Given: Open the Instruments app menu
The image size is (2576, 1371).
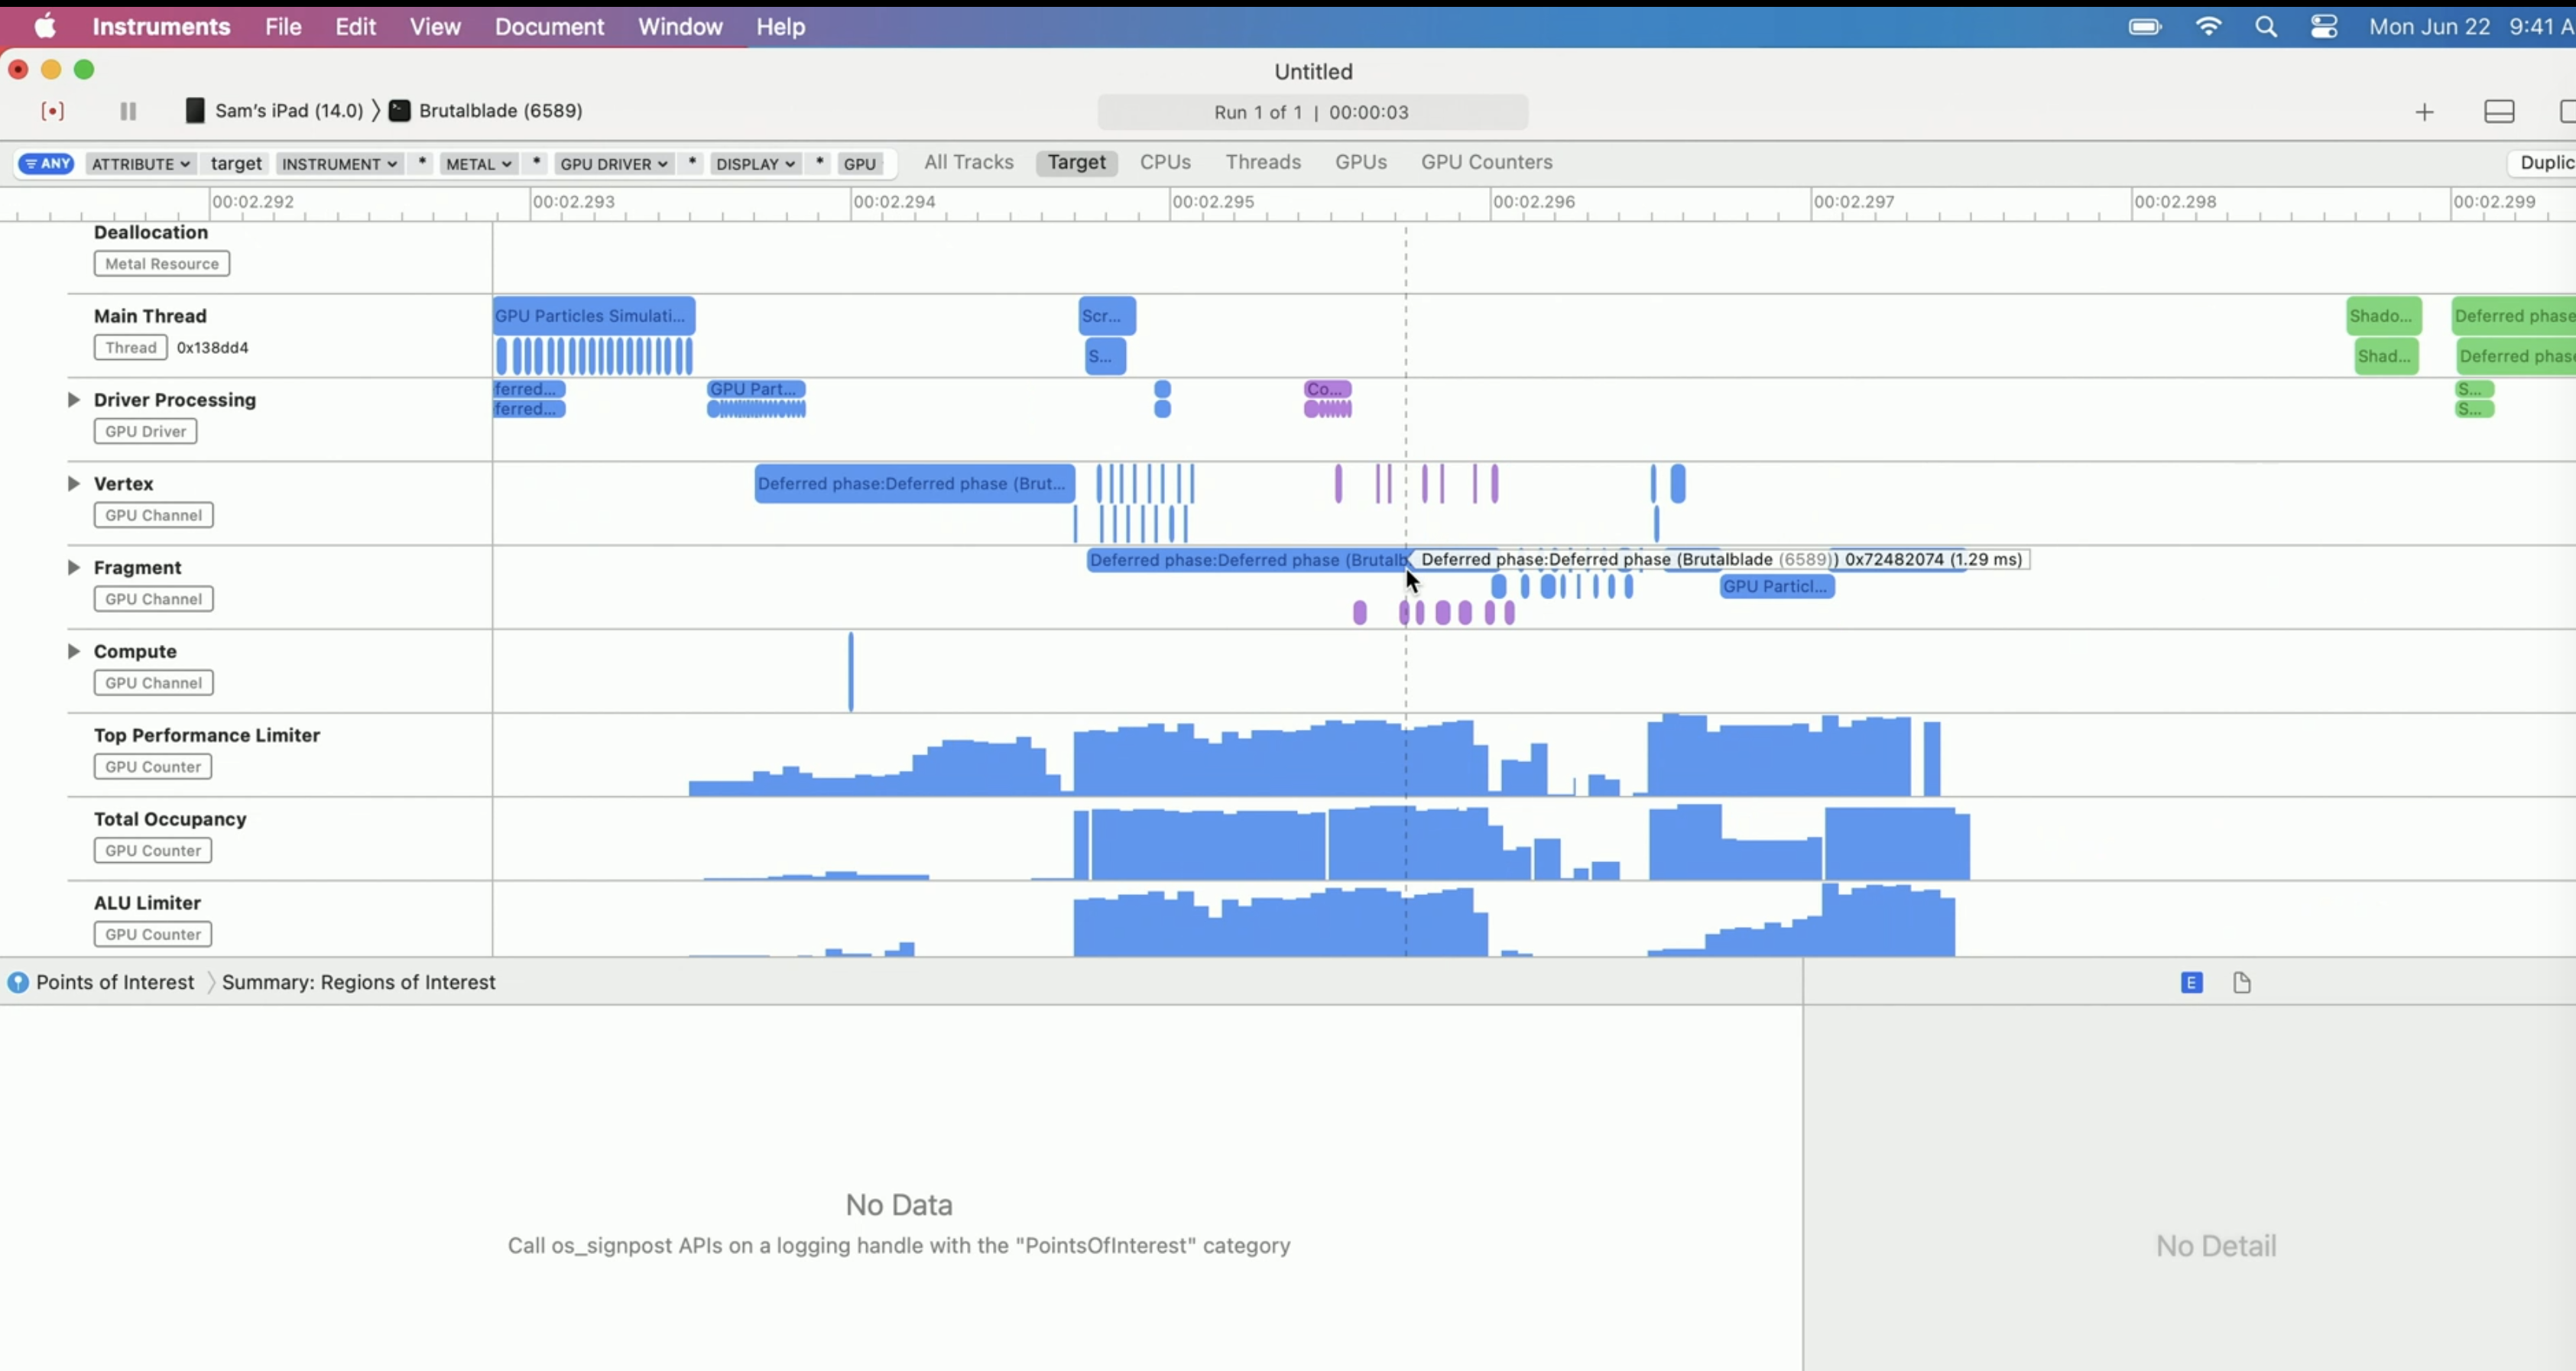Looking at the screenshot, I should pyautogui.click(x=161, y=27).
